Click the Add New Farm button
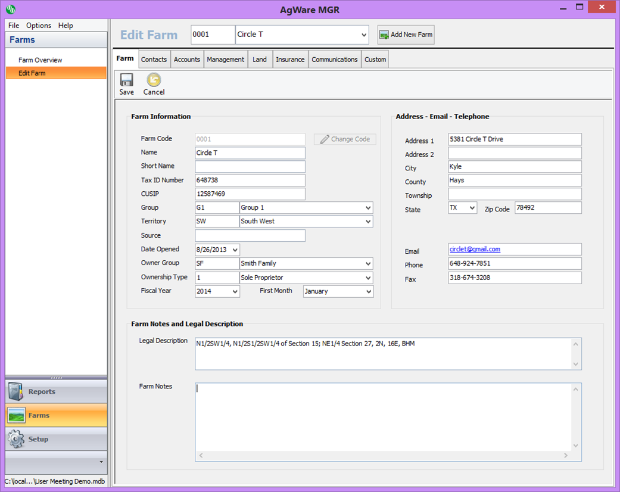 click(x=406, y=35)
